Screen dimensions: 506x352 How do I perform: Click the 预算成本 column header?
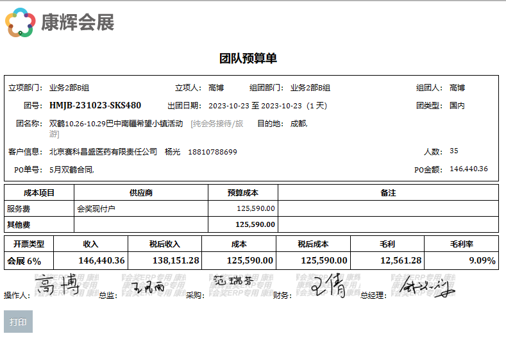(242, 192)
